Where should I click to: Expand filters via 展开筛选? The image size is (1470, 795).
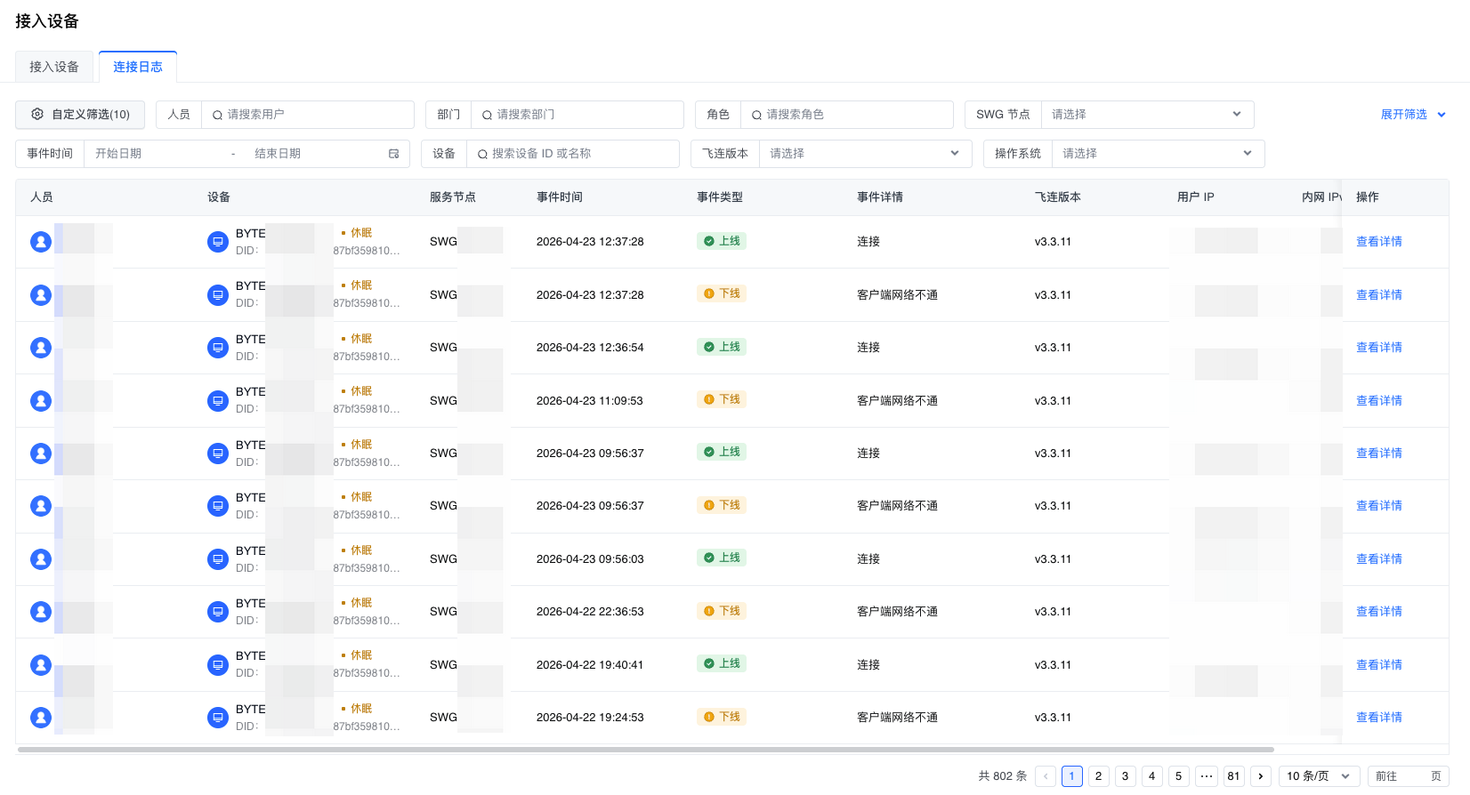1412,115
